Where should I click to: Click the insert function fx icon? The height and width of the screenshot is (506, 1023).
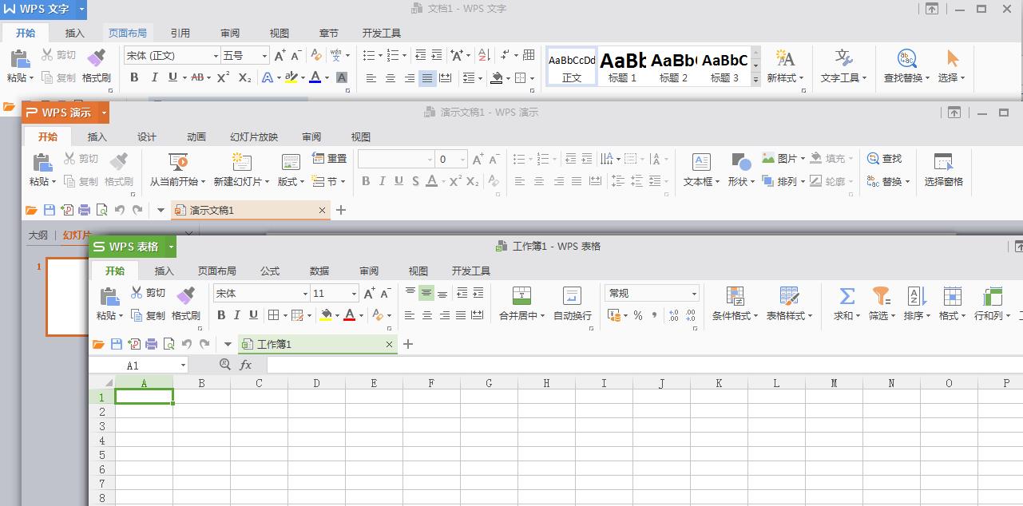(246, 365)
